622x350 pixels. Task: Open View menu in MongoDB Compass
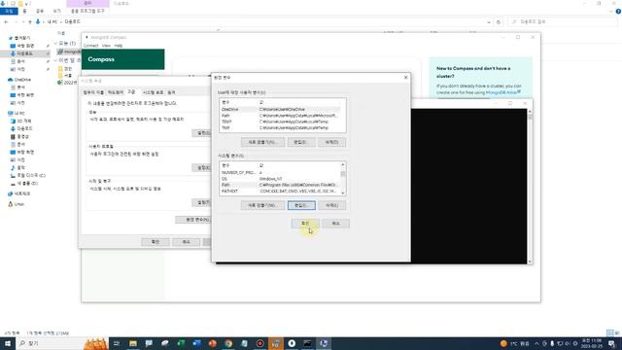click(x=106, y=46)
